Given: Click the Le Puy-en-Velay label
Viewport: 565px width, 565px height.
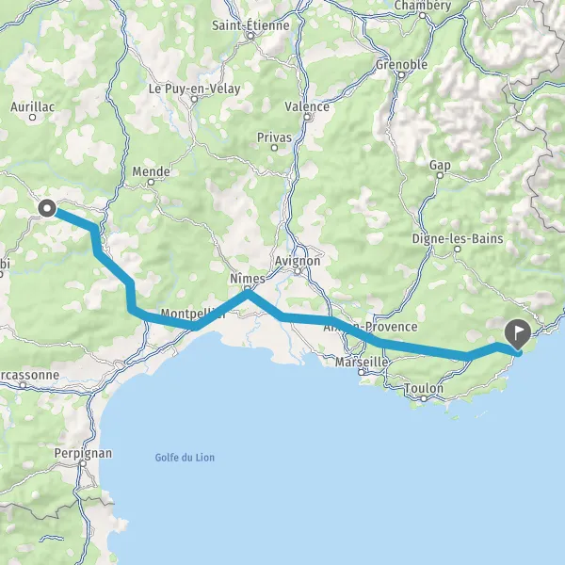Looking at the screenshot, I should tap(195, 89).
